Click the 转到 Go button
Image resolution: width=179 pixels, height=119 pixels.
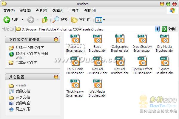coord(169,29)
